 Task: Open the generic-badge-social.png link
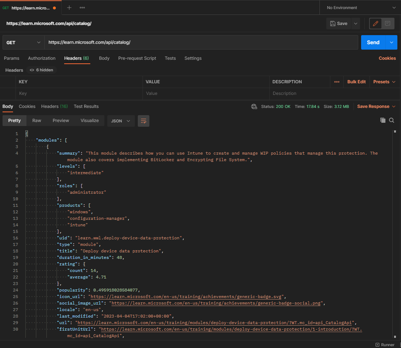point(216,303)
